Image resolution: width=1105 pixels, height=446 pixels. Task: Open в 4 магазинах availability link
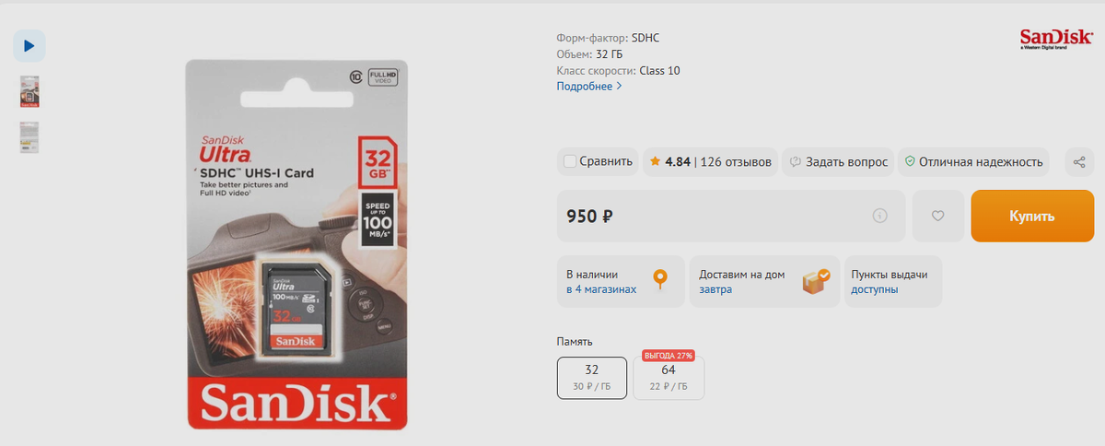tap(601, 289)
